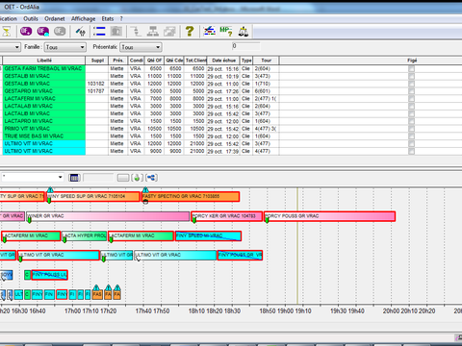Click warning triangle above WINY SPEED SUP bar
This screenshot has width=462, height=346.
click(x=50, y=189)
